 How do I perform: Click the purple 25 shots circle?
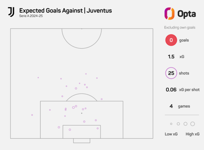point(171,73)
